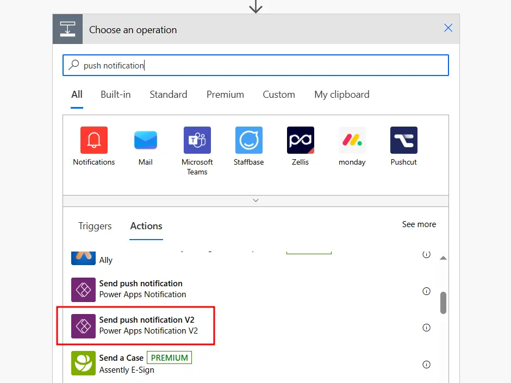
Task: Click the push notification search field
Action: pyautogui.click(x=255, y=65)
